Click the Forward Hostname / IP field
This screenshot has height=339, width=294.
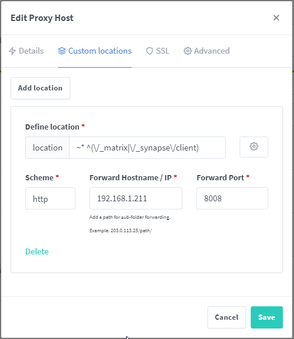pos(136,198)
